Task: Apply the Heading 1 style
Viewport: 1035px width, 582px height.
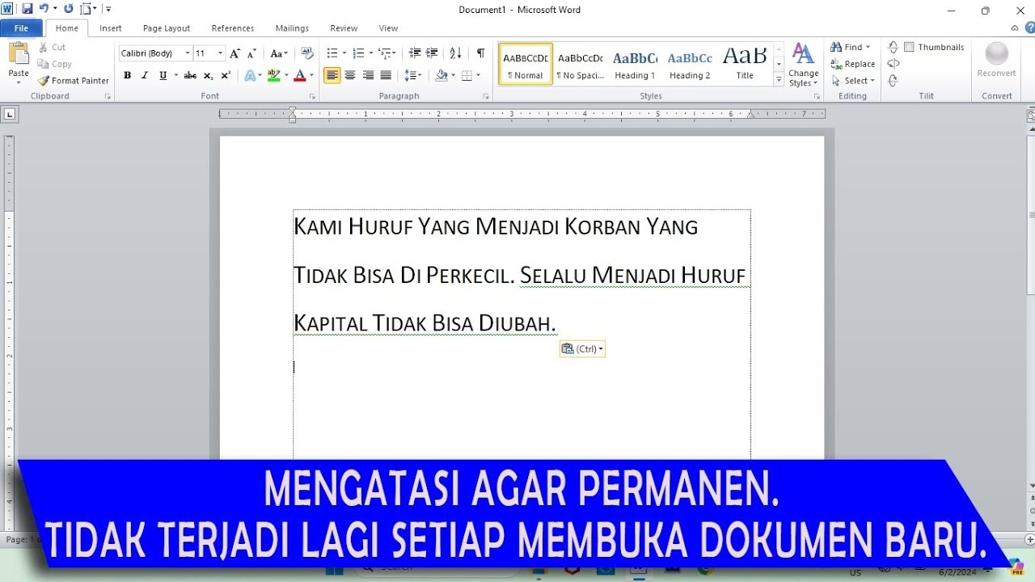Action: [635, 64]
